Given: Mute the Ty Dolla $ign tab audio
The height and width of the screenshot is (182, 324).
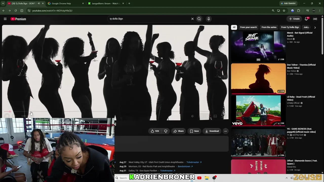Looking at the screenshot, I should [39, 4].
